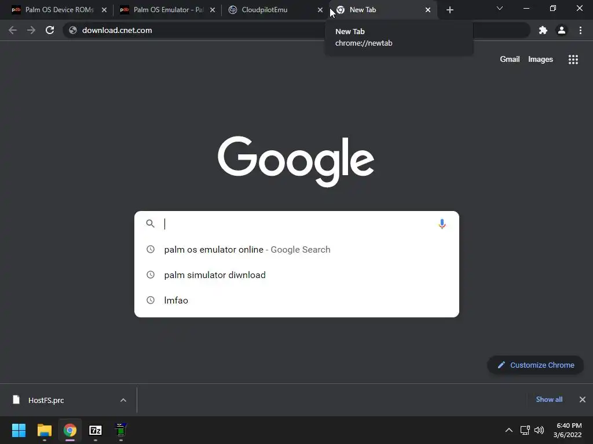Go forward to the next page
This screenshot has height=444, width=593.
[31, 30]
